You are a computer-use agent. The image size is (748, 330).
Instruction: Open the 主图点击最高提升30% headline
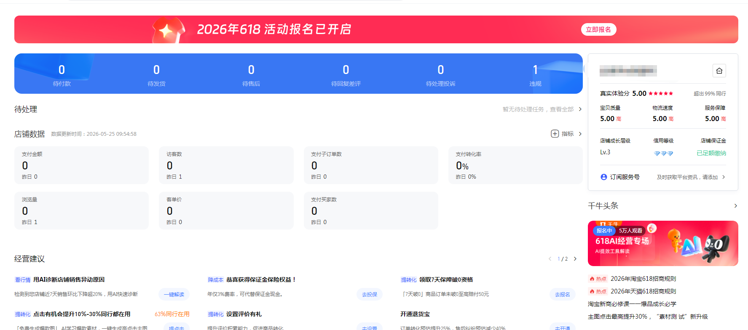[648, 317]
